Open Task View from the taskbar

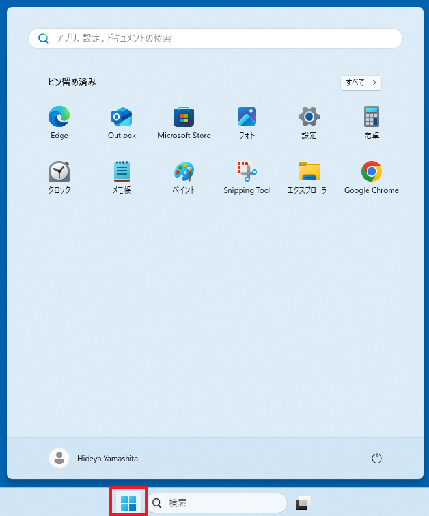(303, 503)
